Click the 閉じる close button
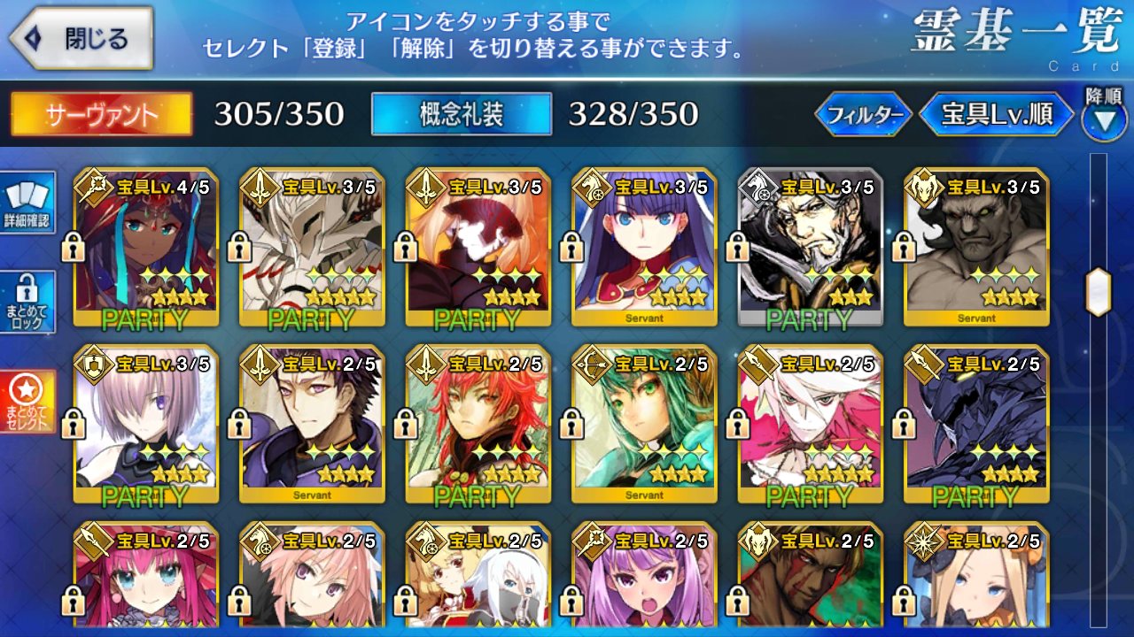The image size is (1134, 637). 82,38
